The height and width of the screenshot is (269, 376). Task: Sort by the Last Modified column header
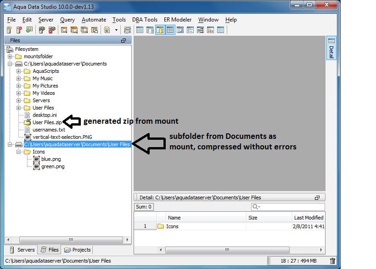click(x=309, y=218)
